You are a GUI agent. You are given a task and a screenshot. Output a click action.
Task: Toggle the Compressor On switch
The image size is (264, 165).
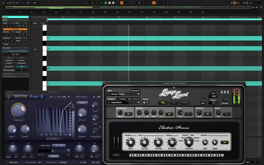129,114
